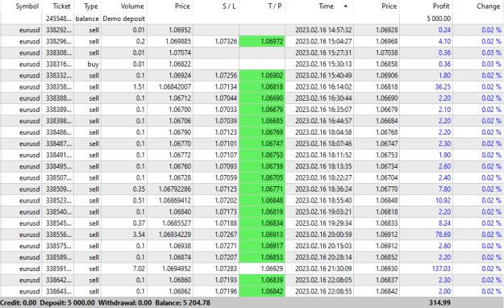The image size is (504, 308).
Task: Click profit value 10.92
Action: [x=443, y=201]
